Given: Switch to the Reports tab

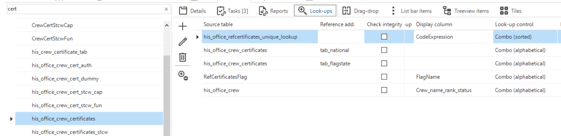Looking at the screenshot, I should click(274, 11).
